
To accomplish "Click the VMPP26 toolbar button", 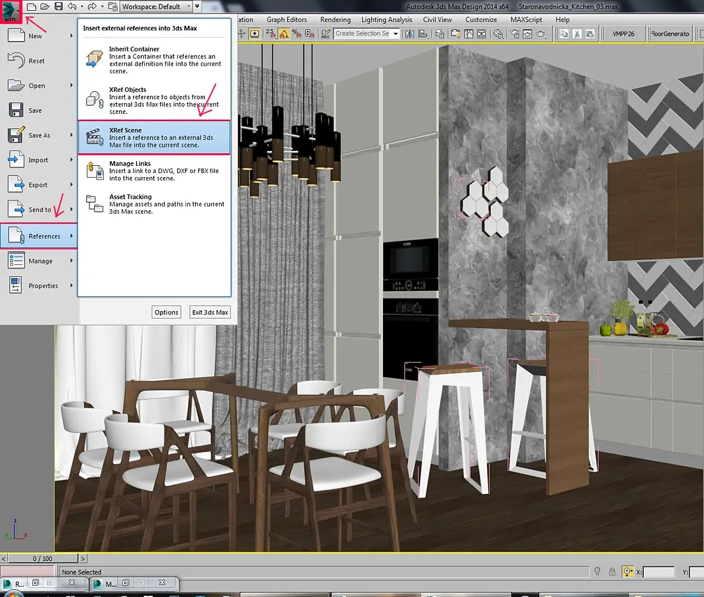I will (x=623, y=33).
